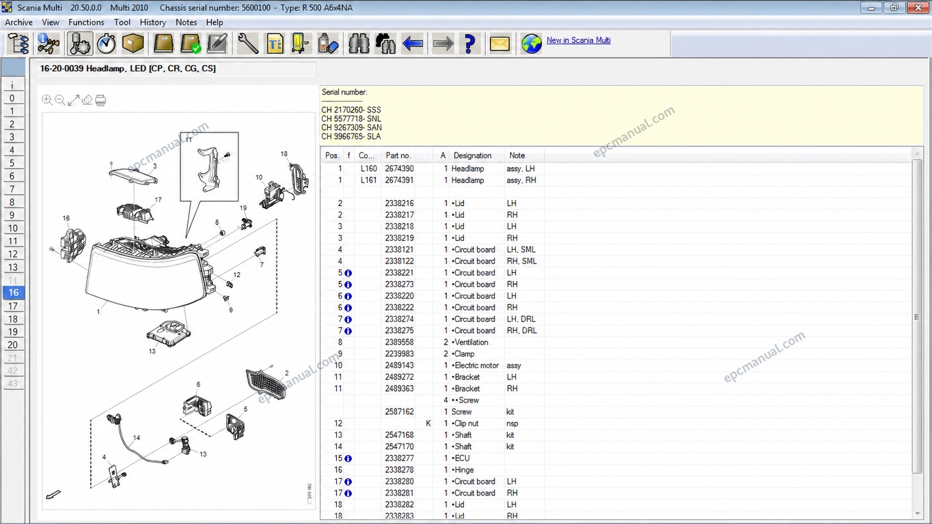Go back with the blue left arrow

(x=413, y=44)
